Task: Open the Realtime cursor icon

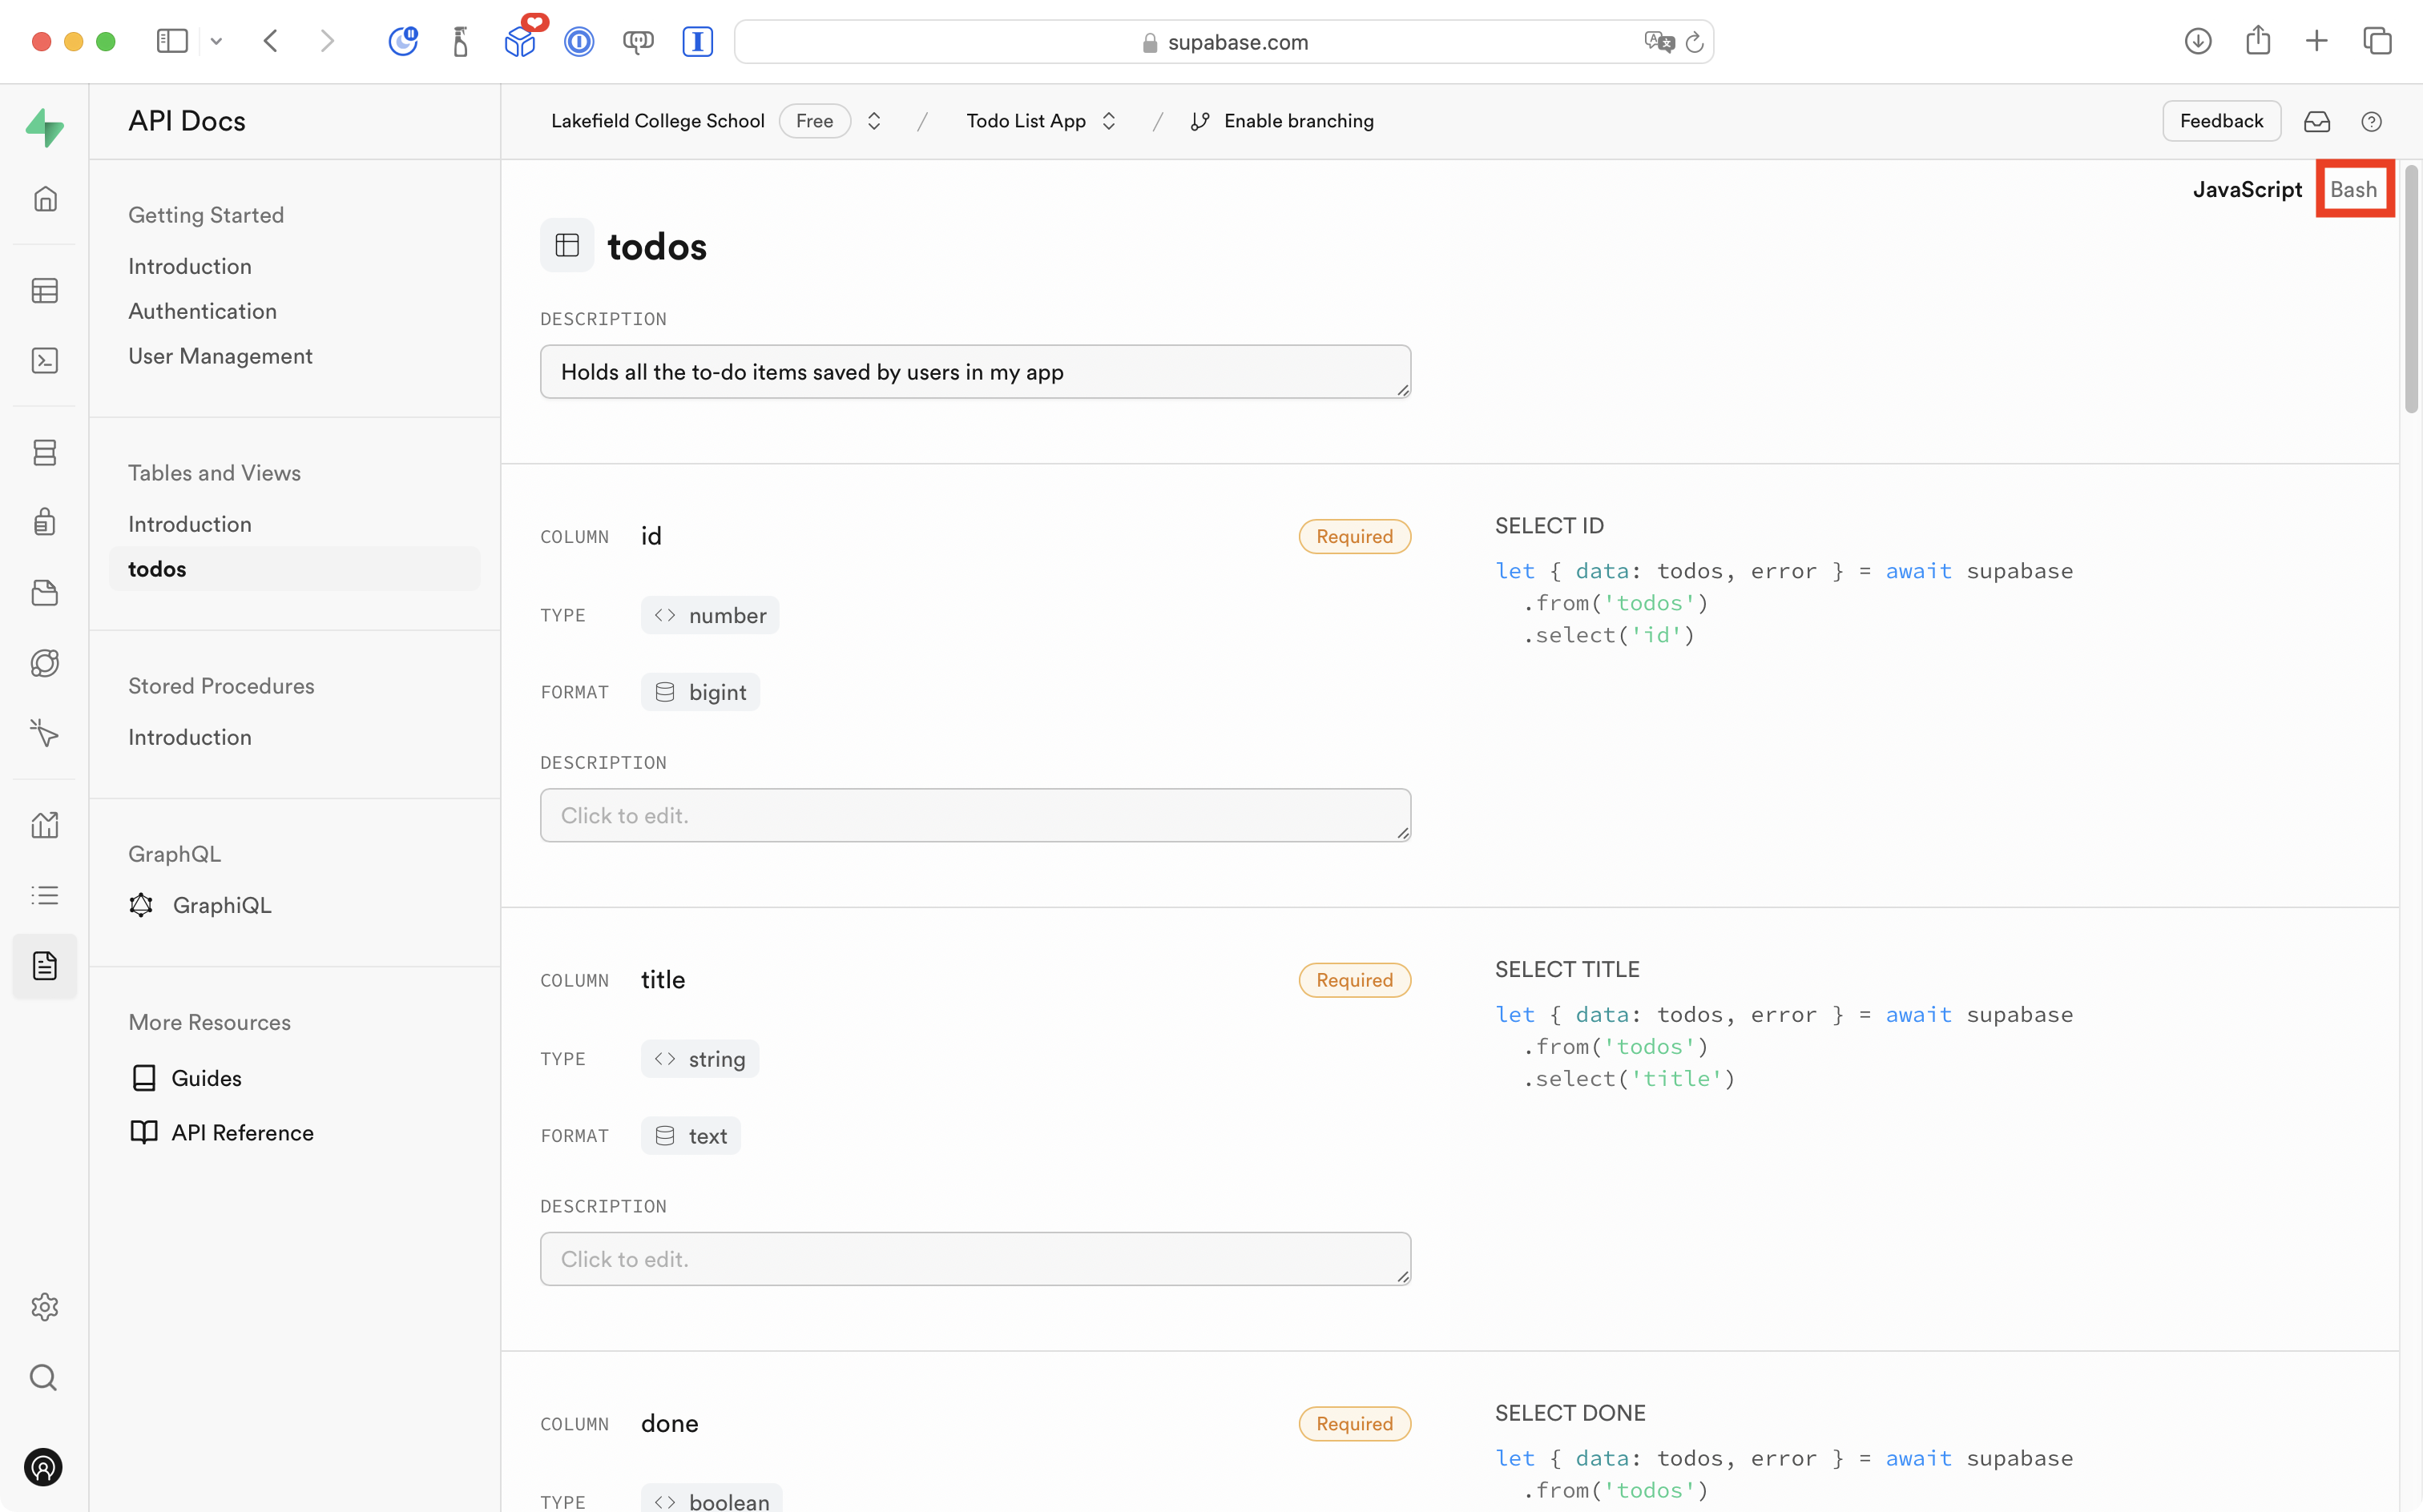Action: (45, 733)
